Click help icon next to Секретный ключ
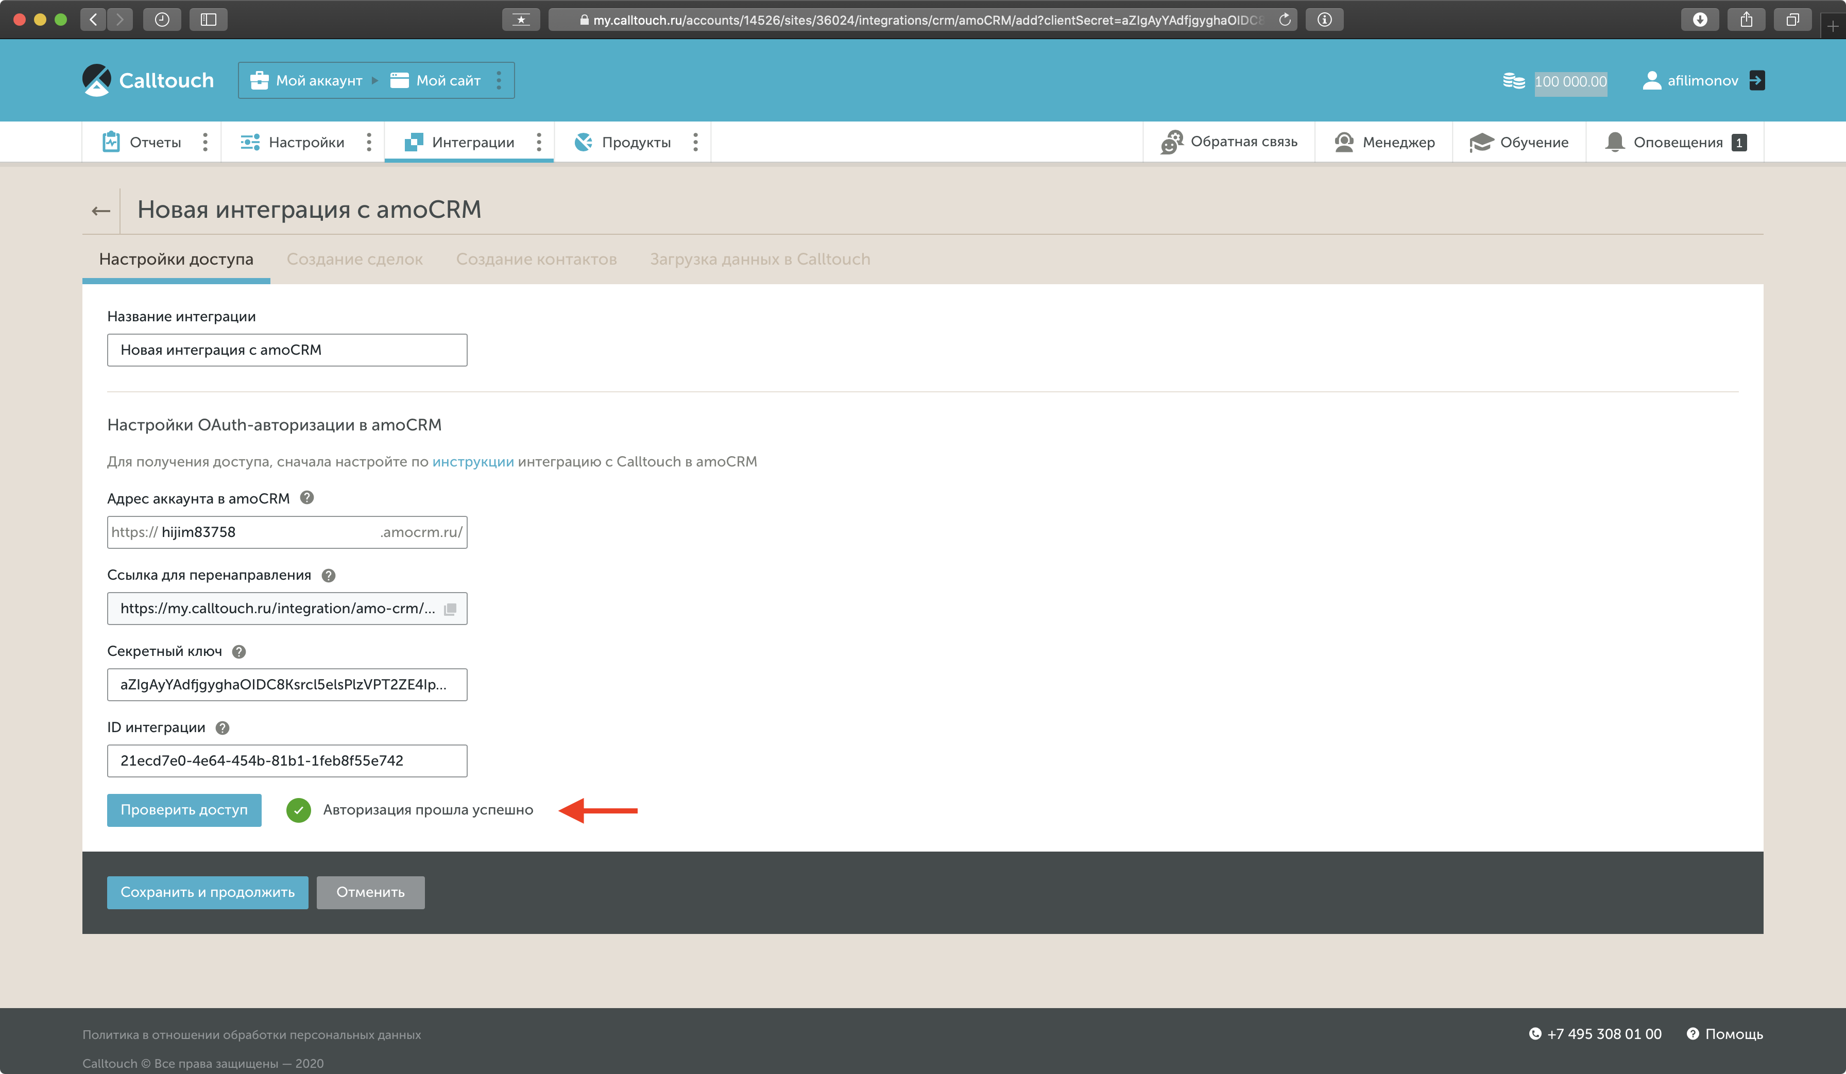 click(239, 652)
